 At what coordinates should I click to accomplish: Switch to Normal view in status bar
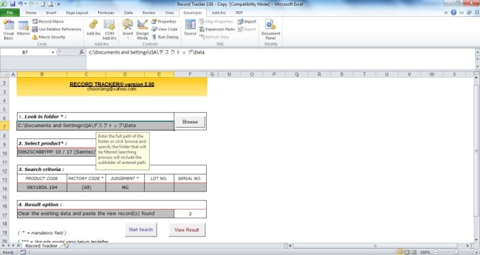click(400, 252)
